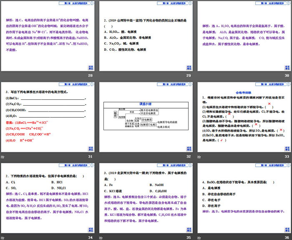Select slide 33 thumbnail 合格考训练
This screenshot has width=292, height=240.
(244, 117)
